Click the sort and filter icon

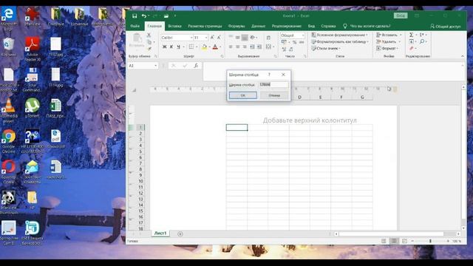coord(422,35)
